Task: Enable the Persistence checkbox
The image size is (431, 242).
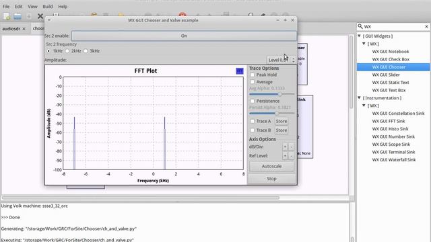Action: (x=253, y=101)
